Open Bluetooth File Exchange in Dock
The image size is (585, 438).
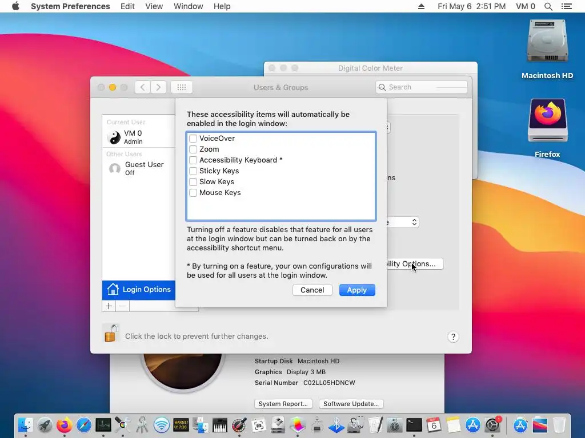coord(336,425)
